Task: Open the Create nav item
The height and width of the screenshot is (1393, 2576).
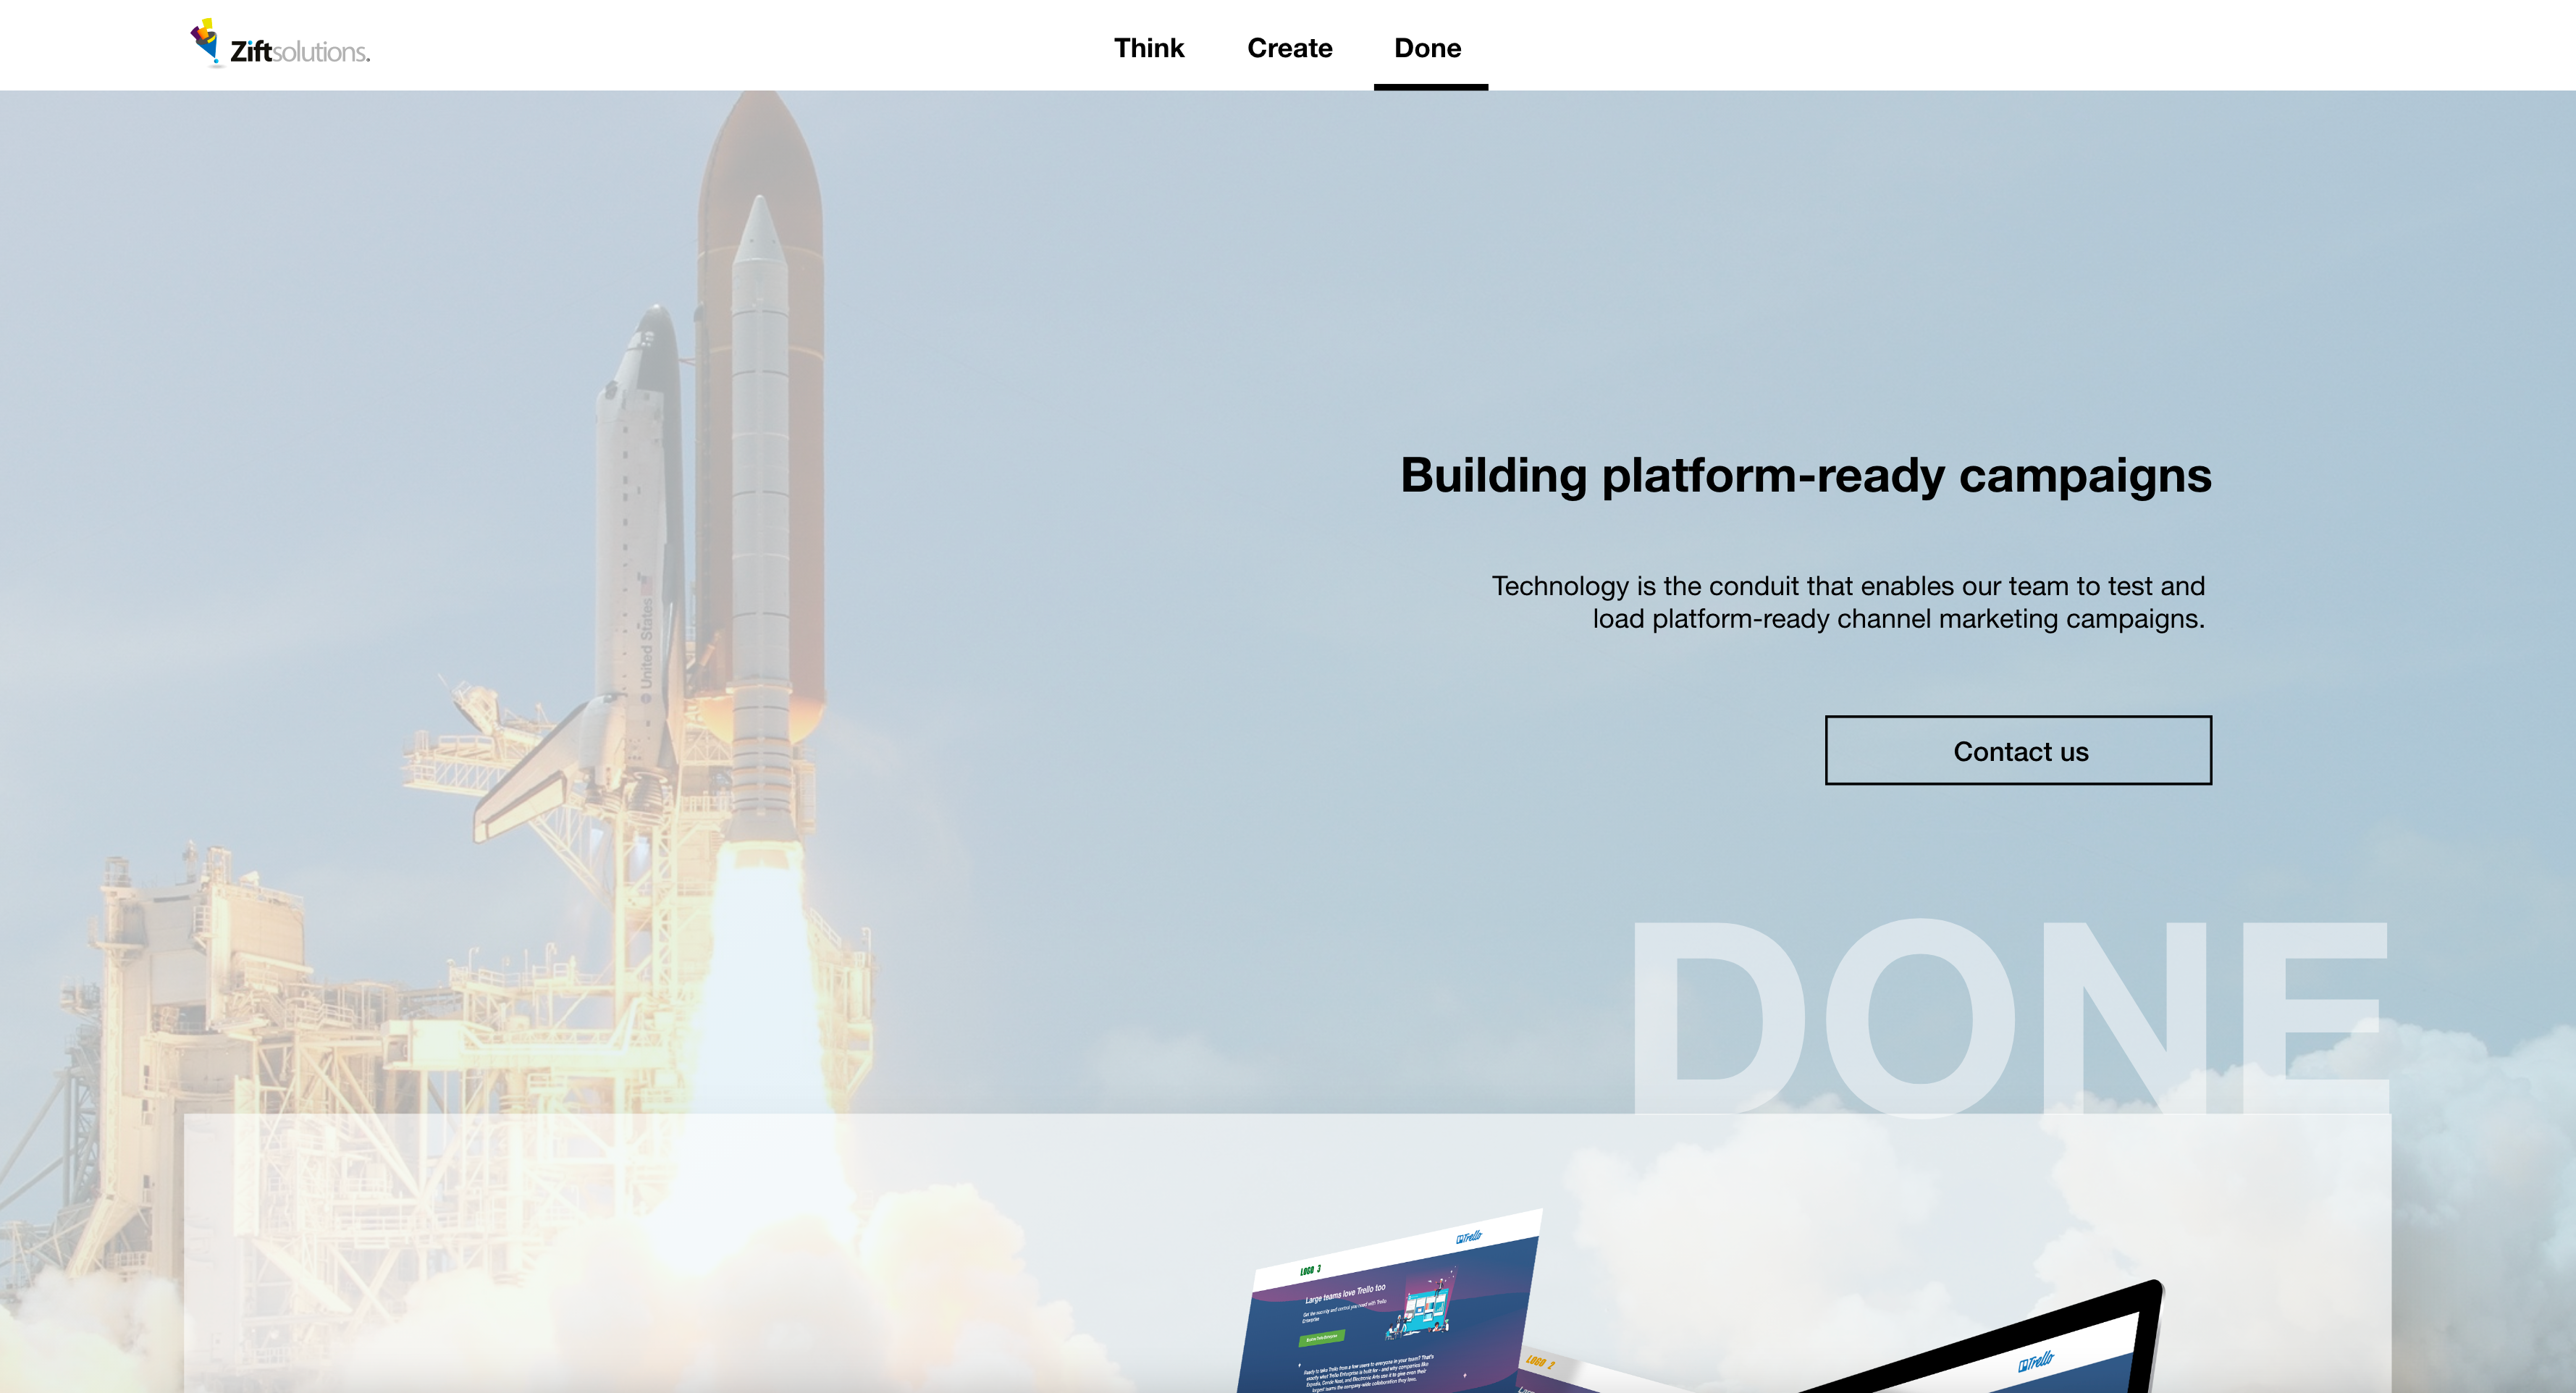Action: [1289, 48]
